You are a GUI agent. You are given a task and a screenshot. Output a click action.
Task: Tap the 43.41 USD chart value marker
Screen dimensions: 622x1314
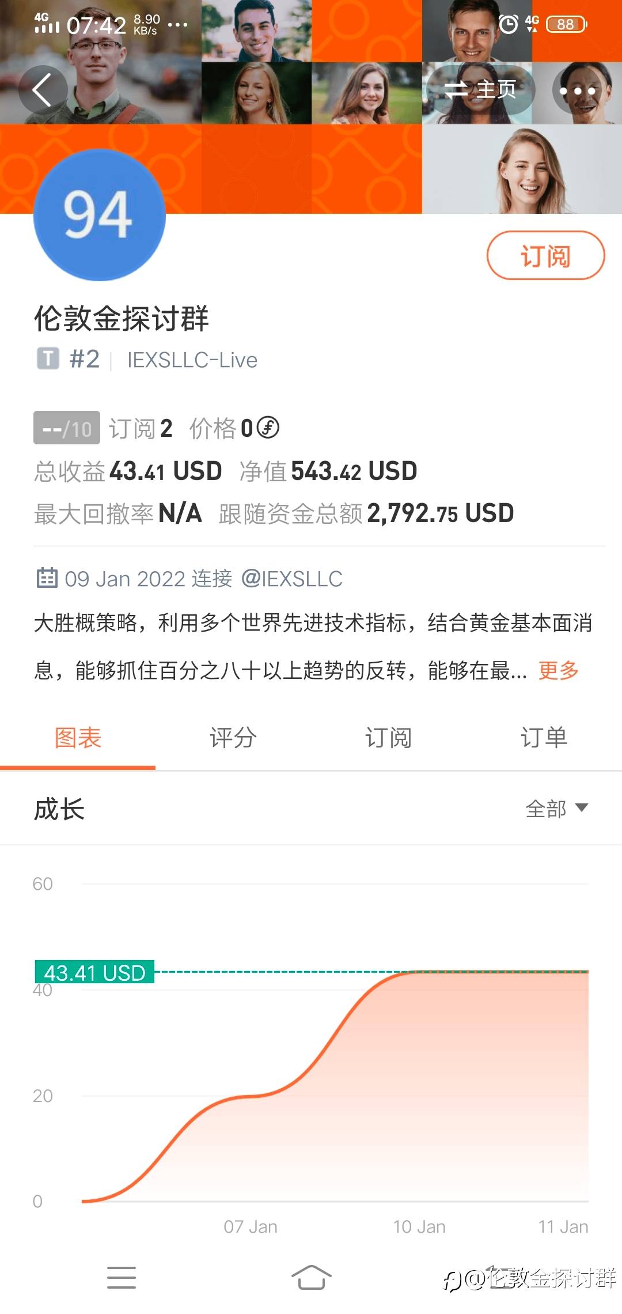[x=94, y=972]
